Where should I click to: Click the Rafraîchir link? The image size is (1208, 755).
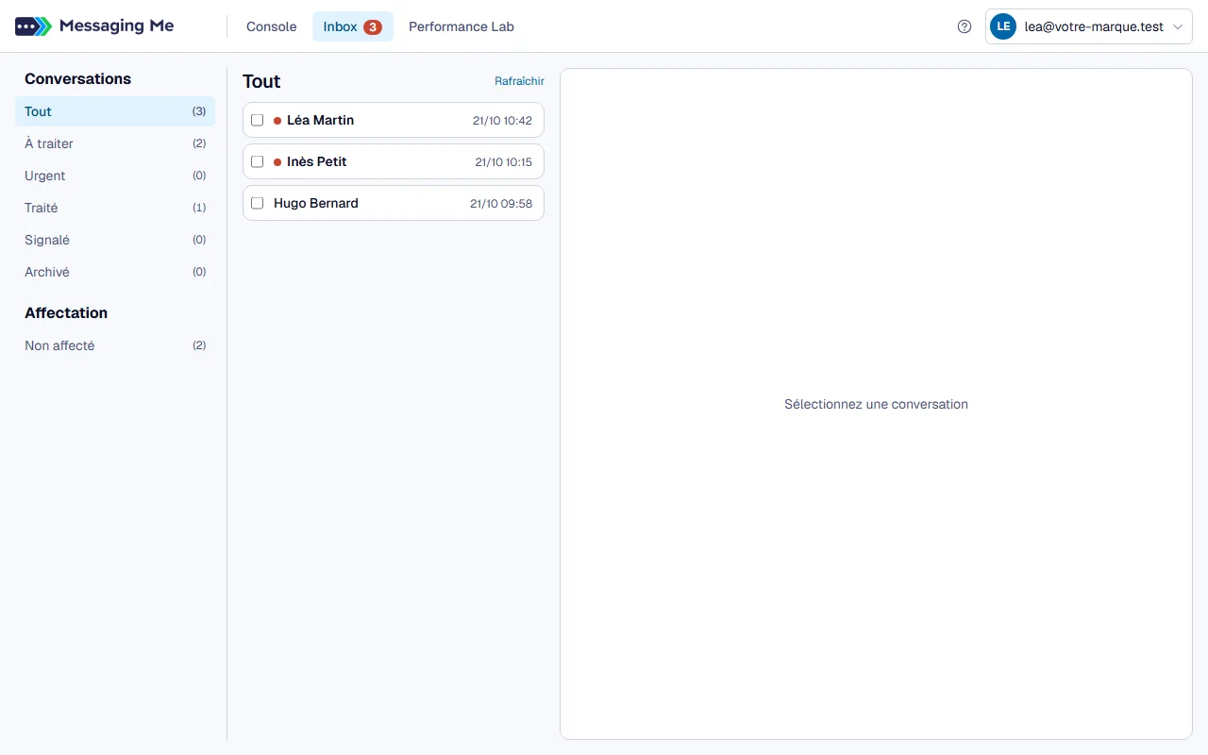[x=519, y=81]
